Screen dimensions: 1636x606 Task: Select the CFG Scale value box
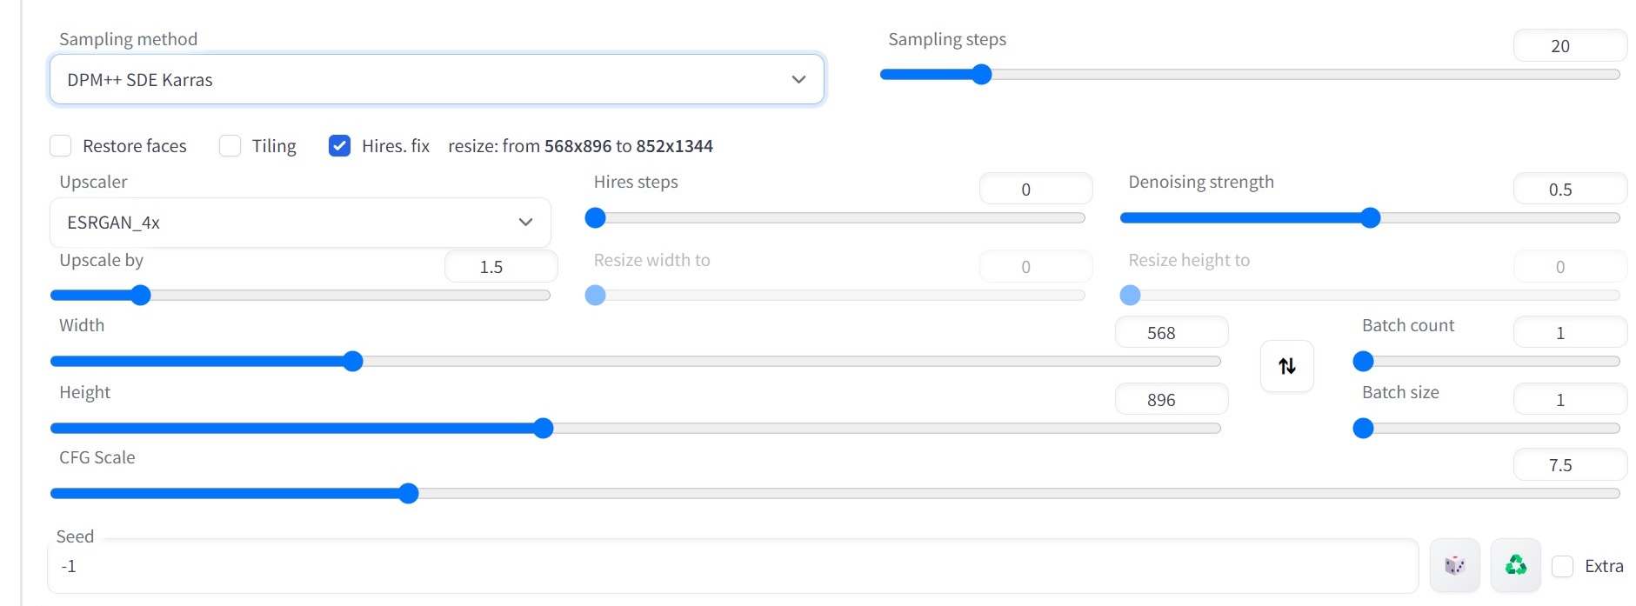coord(1569,465)
